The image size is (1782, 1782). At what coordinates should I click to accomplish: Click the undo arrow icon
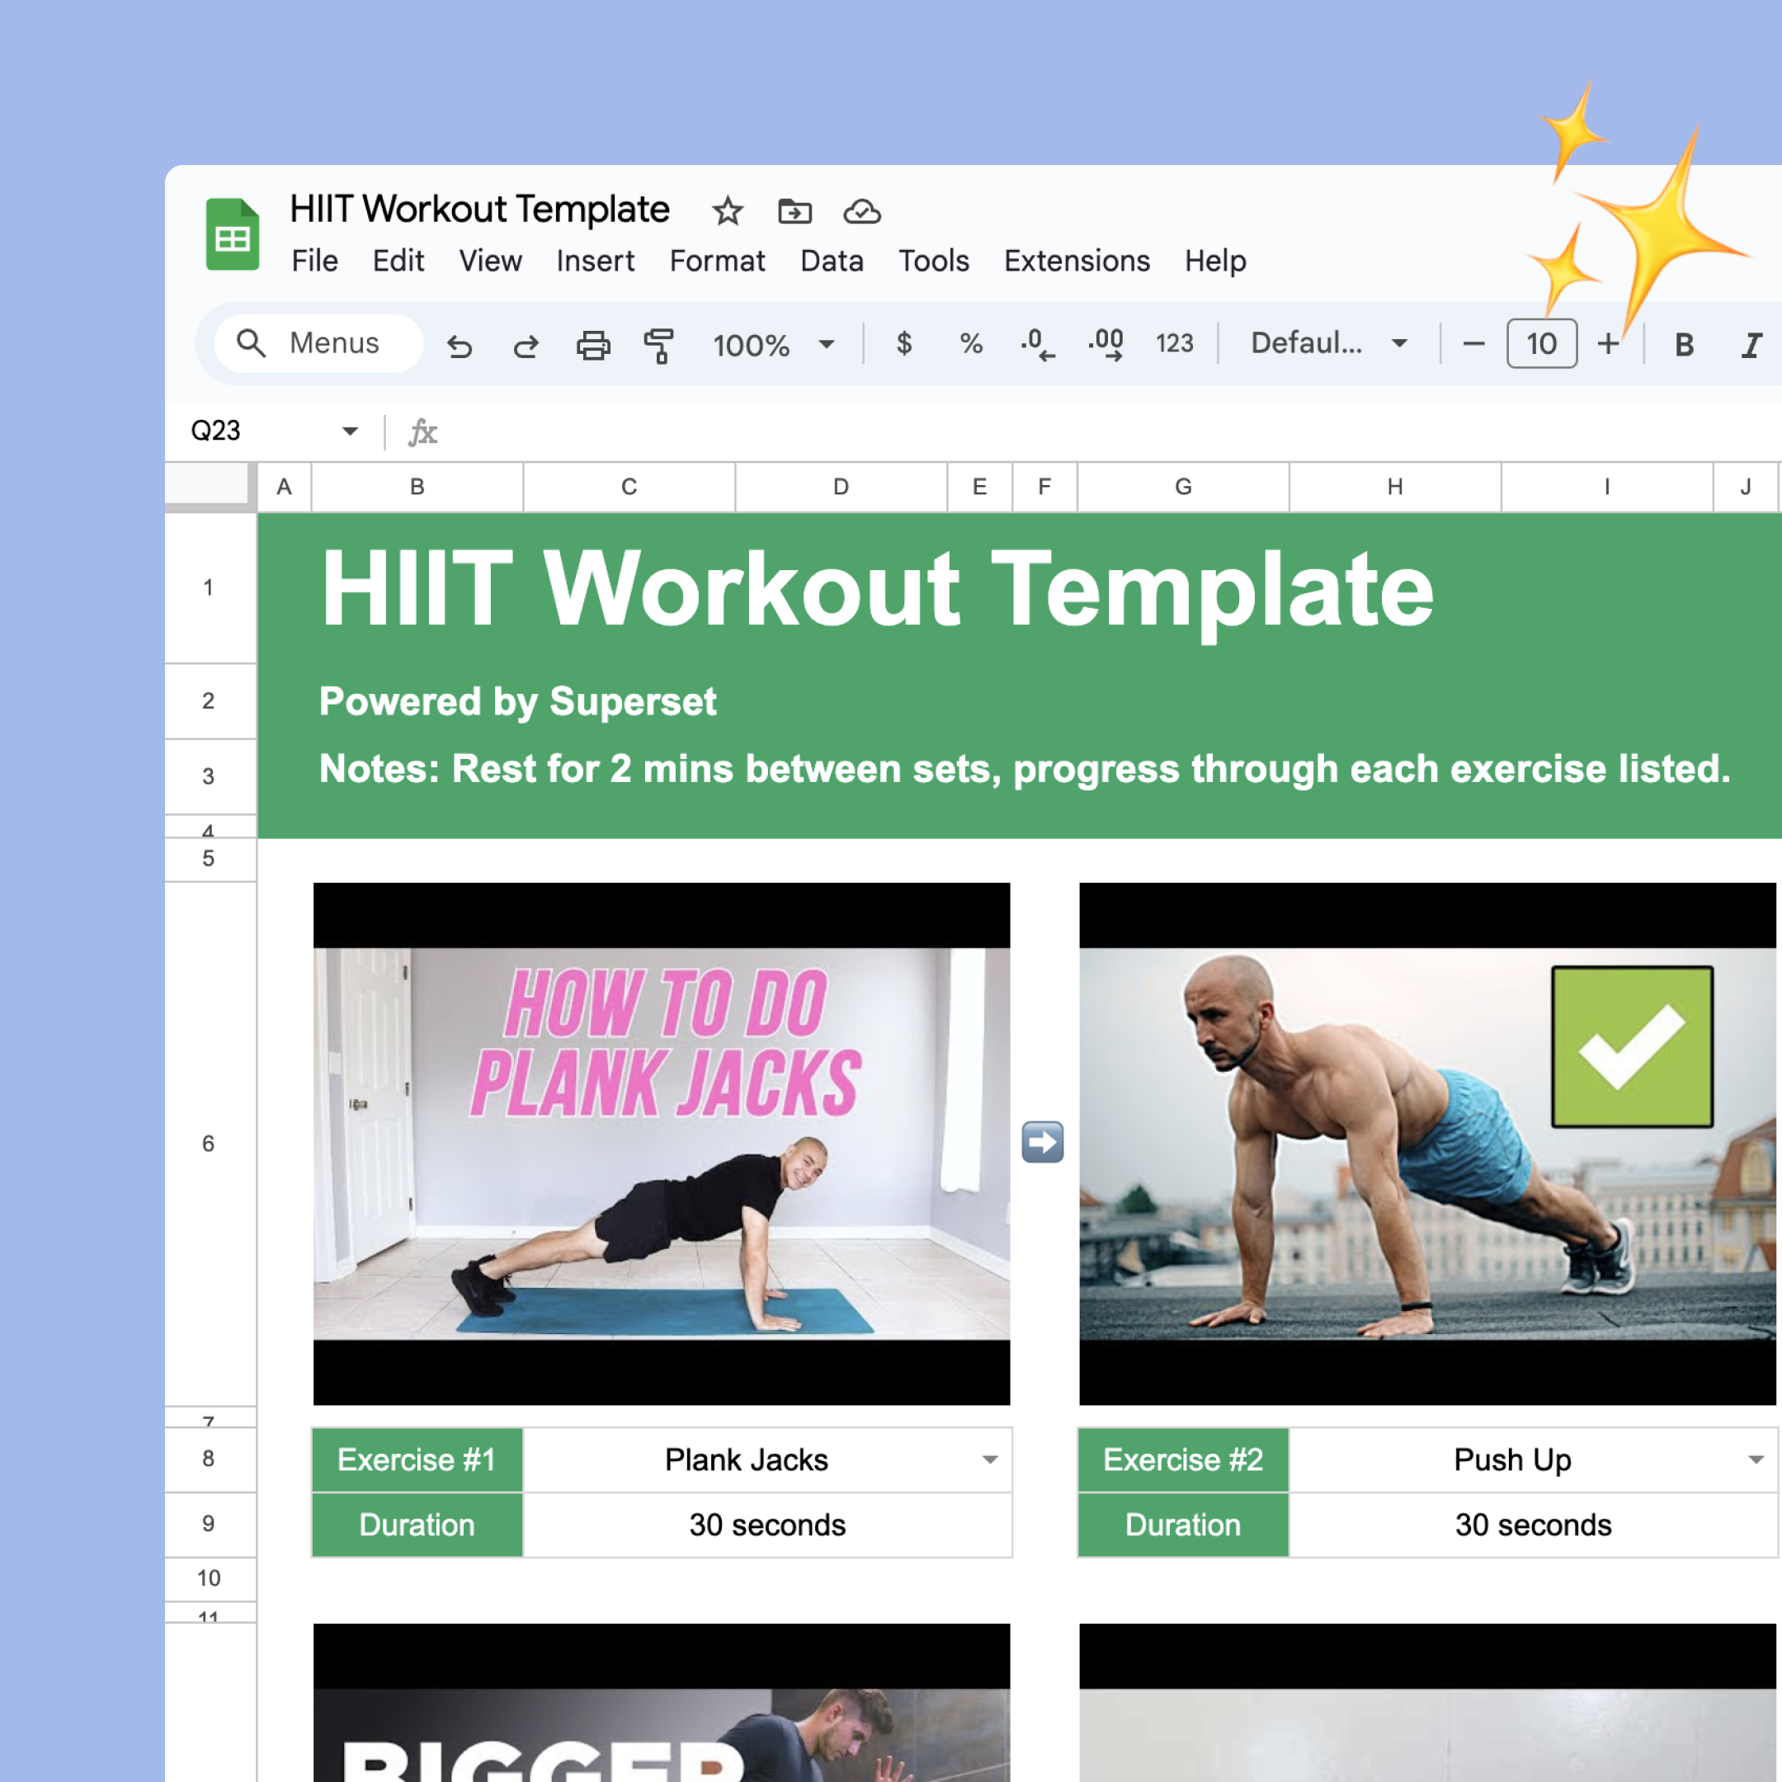click(460, 346)
